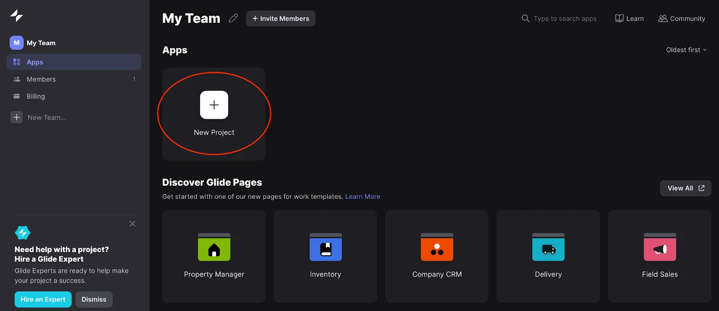Click the Property Manager label

click(214, 274)
